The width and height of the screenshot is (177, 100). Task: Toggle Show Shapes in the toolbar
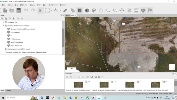143,11
